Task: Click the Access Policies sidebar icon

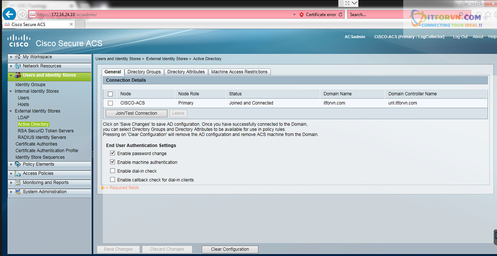Action: pyautogui.click(x=18, y=173)
